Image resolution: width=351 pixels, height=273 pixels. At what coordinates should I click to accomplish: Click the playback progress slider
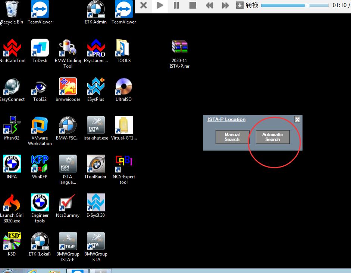pos(295,5)
